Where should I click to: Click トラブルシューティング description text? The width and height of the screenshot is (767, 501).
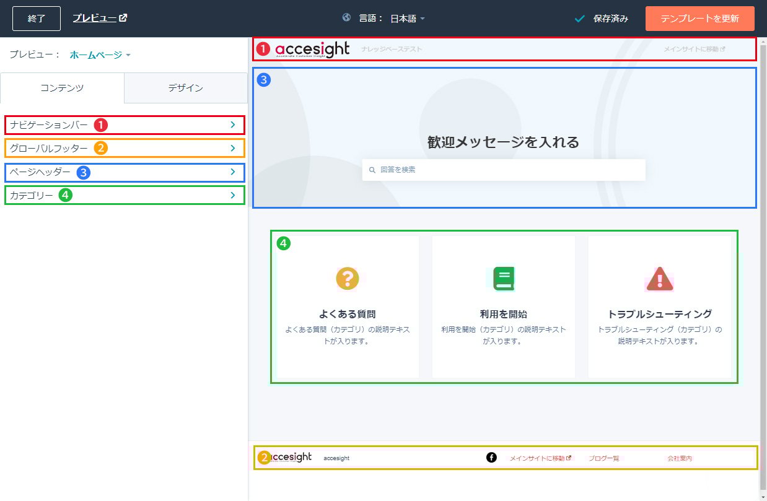tap(660, 335)
